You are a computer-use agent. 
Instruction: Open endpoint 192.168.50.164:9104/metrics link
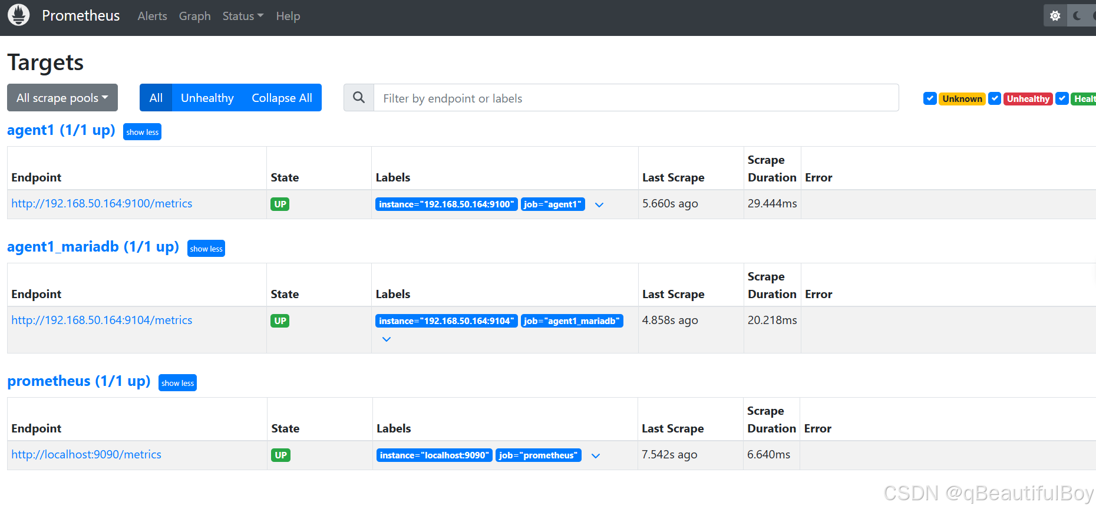[x=102, y=320]
